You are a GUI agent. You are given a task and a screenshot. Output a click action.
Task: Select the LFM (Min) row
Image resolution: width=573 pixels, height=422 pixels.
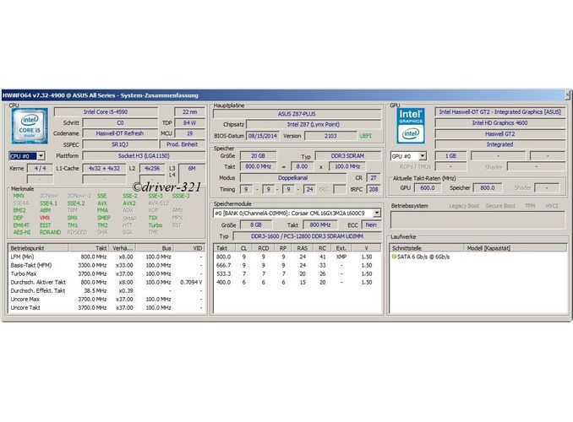(106, 257)
